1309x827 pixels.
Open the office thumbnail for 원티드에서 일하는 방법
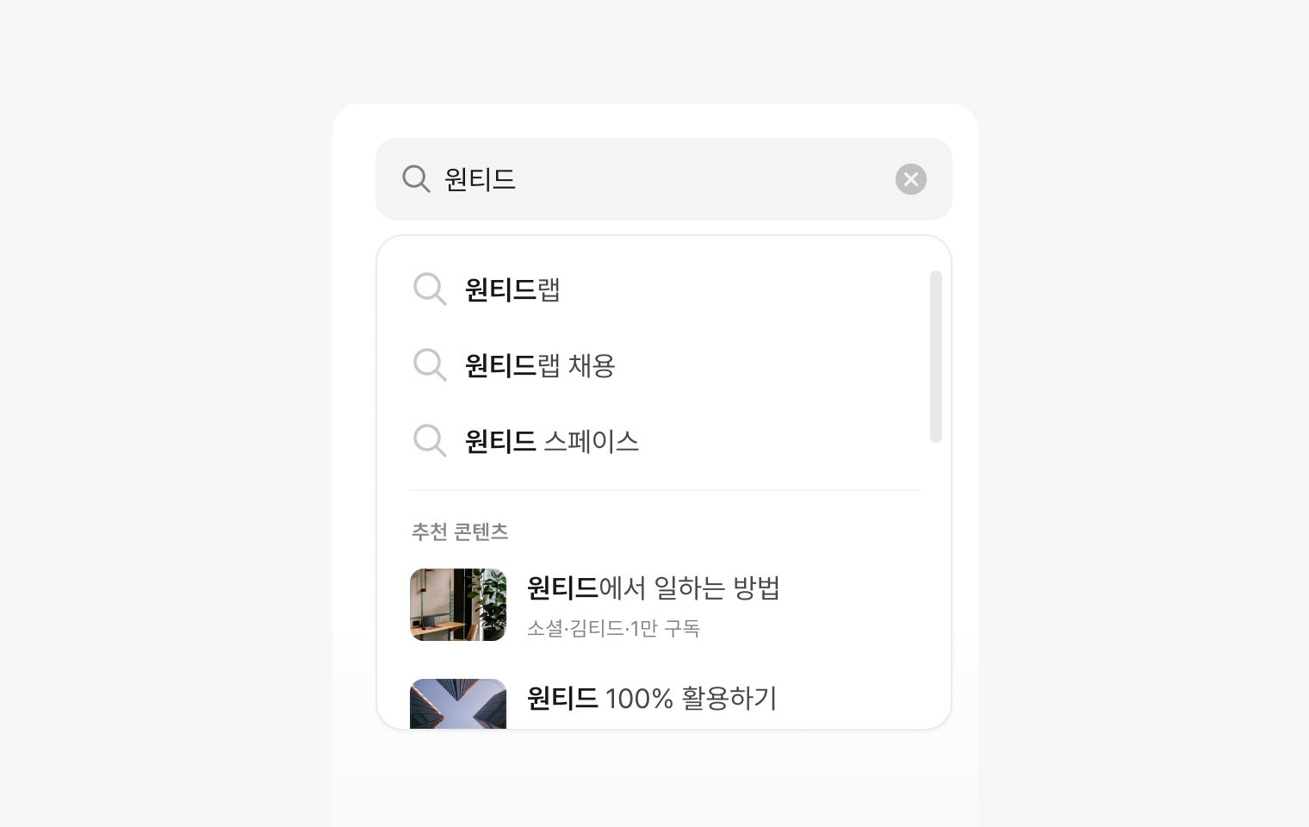click(x=458, y=605)
